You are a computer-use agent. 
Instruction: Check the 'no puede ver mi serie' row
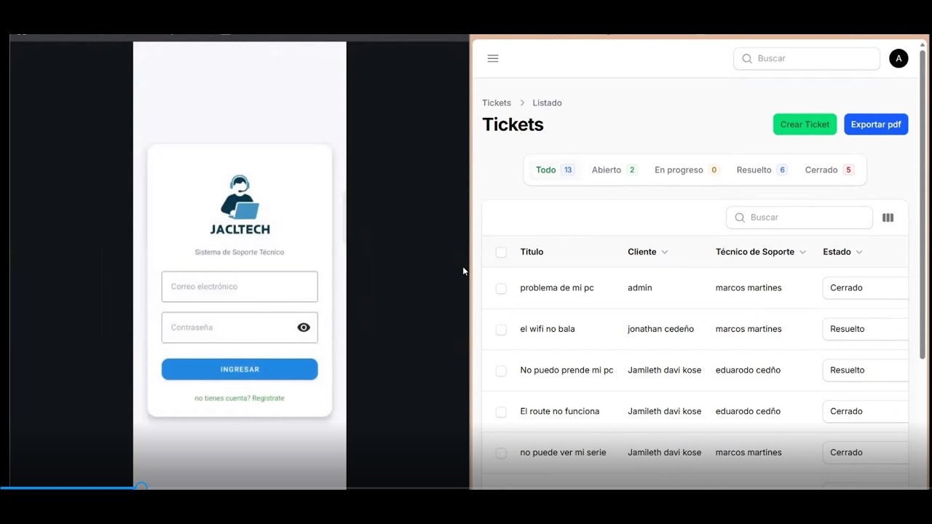(x=501, y=453)
